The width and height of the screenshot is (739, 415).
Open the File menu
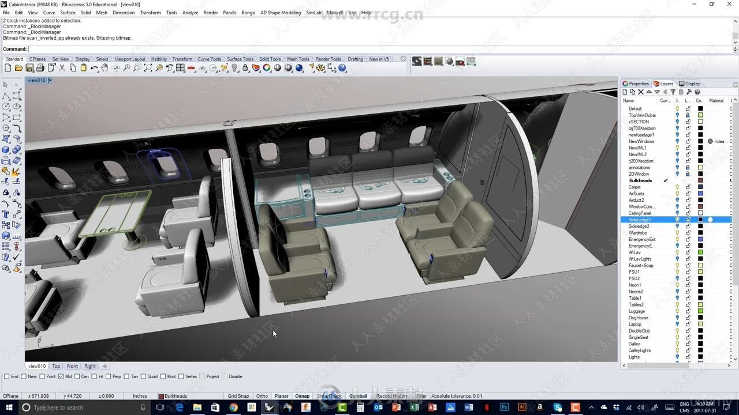(6, 13)
